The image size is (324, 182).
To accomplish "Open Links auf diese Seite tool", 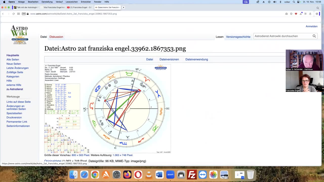I will tap(18, 102).
